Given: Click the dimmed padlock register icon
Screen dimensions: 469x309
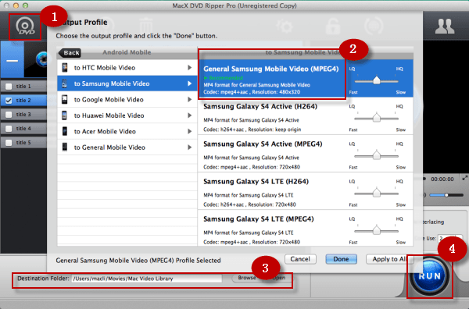Looking at the screenshot, I should (x=333, y=27).
